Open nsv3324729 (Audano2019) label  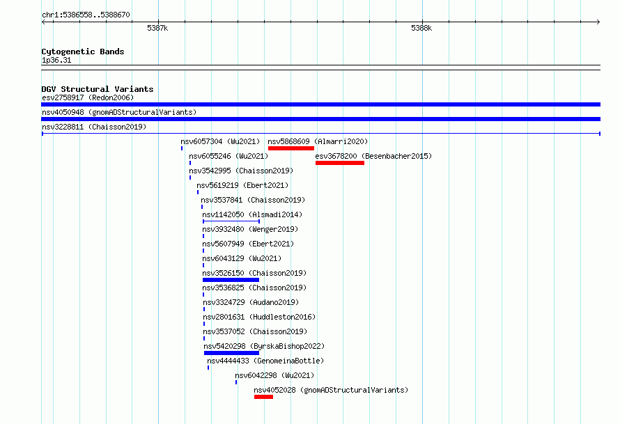coord(251,302)
